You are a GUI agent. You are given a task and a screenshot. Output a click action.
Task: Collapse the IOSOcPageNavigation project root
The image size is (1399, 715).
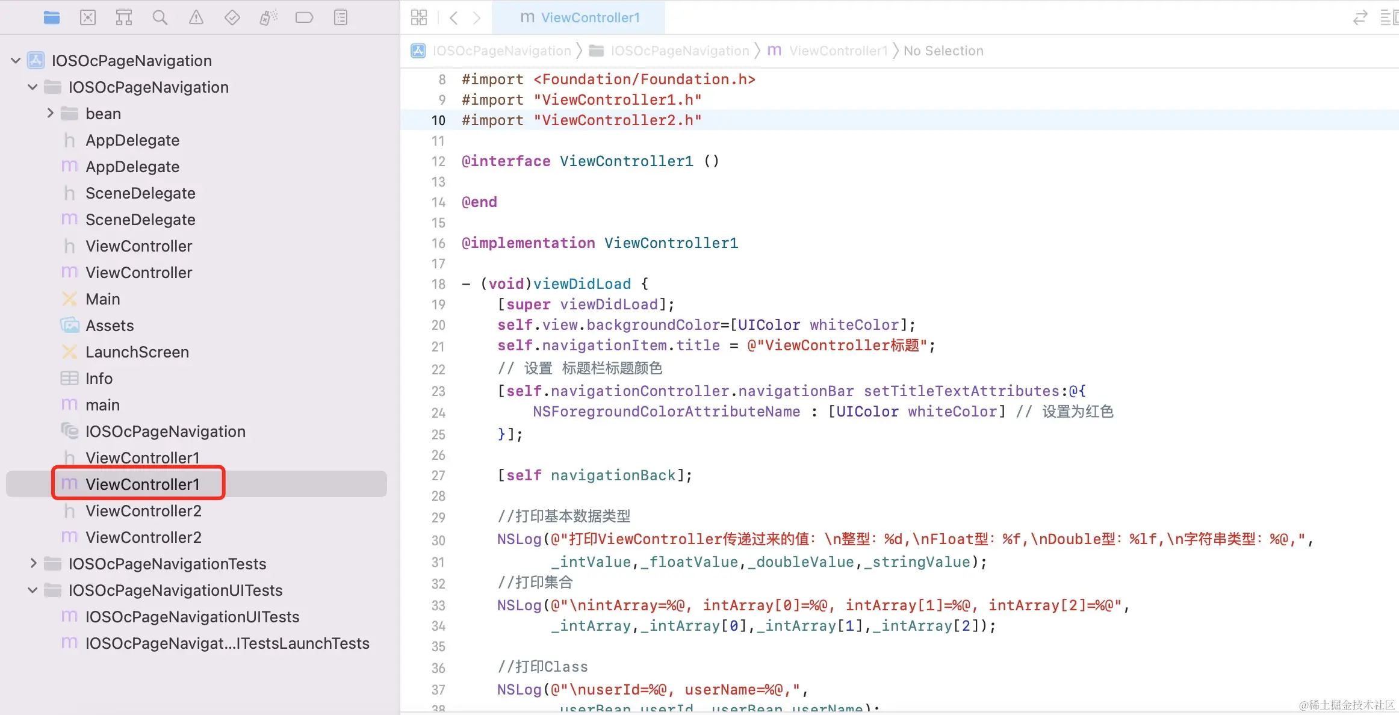coord(16,61)
